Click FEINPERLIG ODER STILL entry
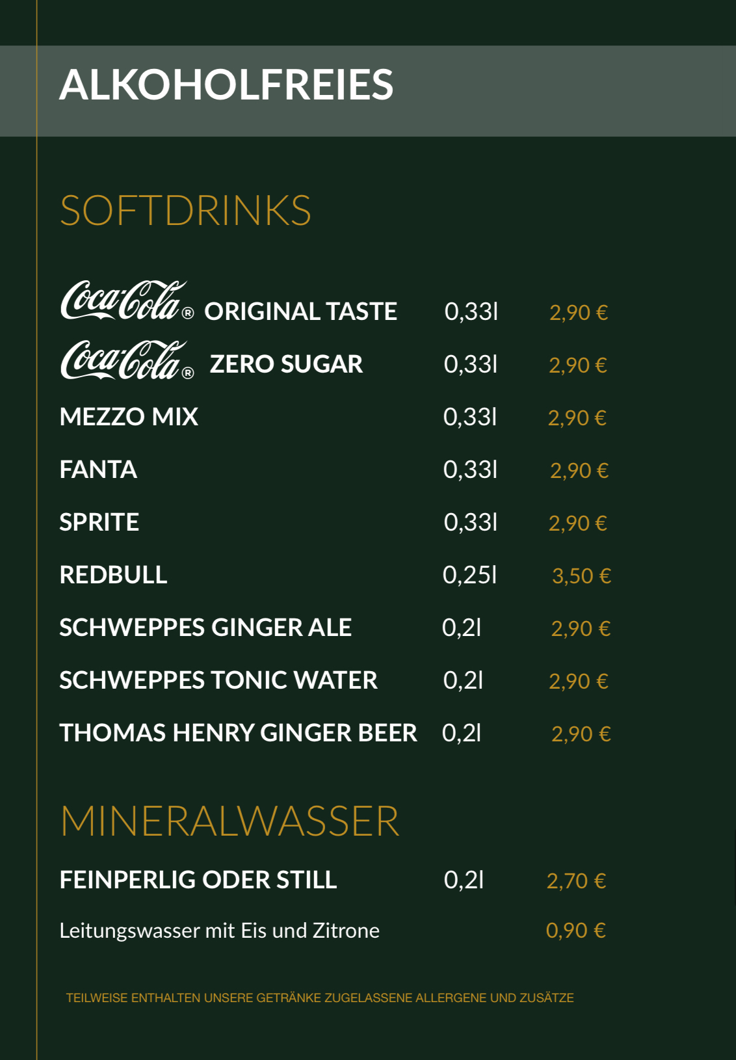This screenshot has width=736, height=1060. pyautogui.click(x=198, y=880)
